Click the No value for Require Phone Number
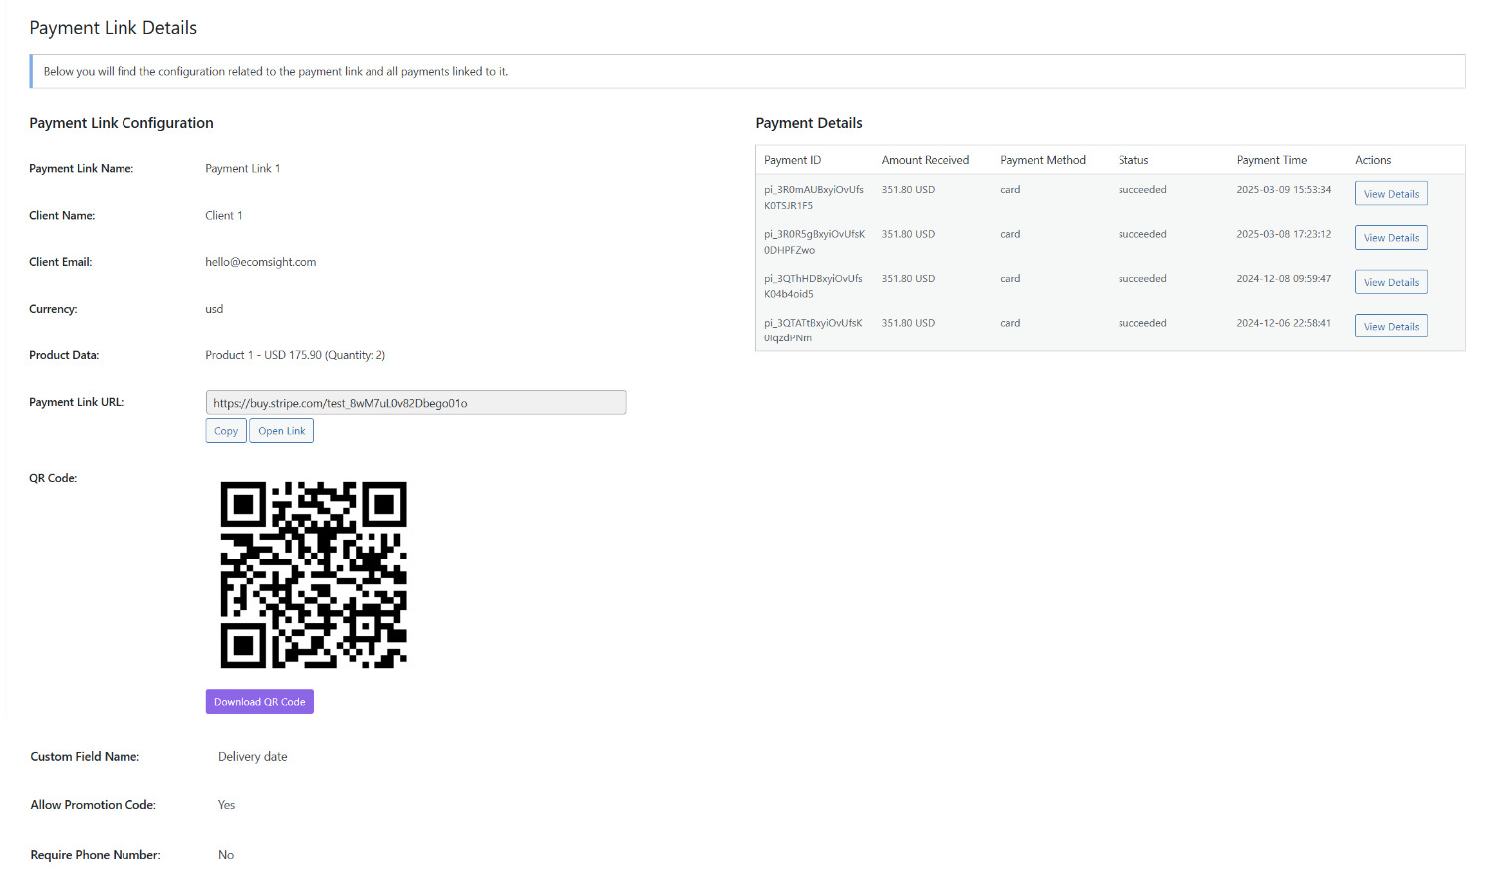This screenshot has height=894, width=1494. (x=226, y=855)
